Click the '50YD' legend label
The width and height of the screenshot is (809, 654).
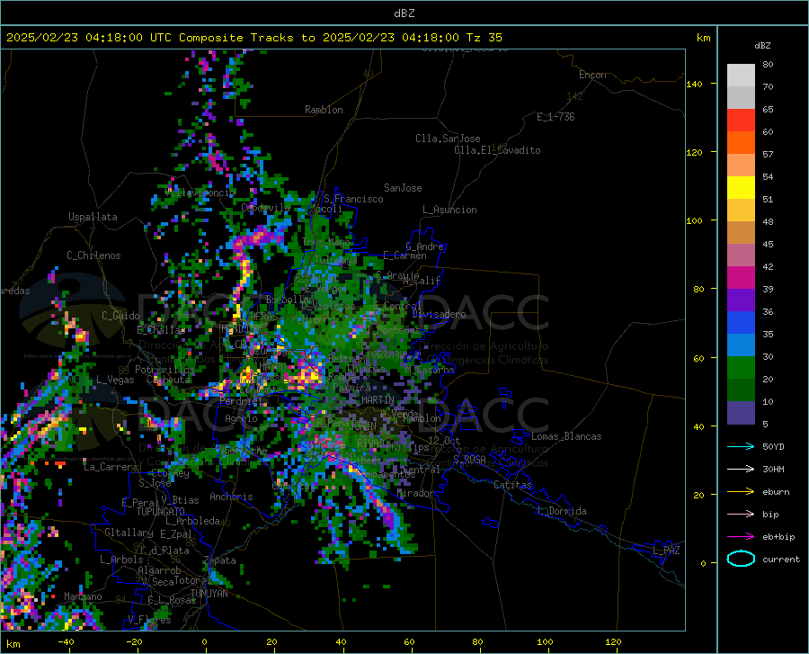(x=773, y=446)
